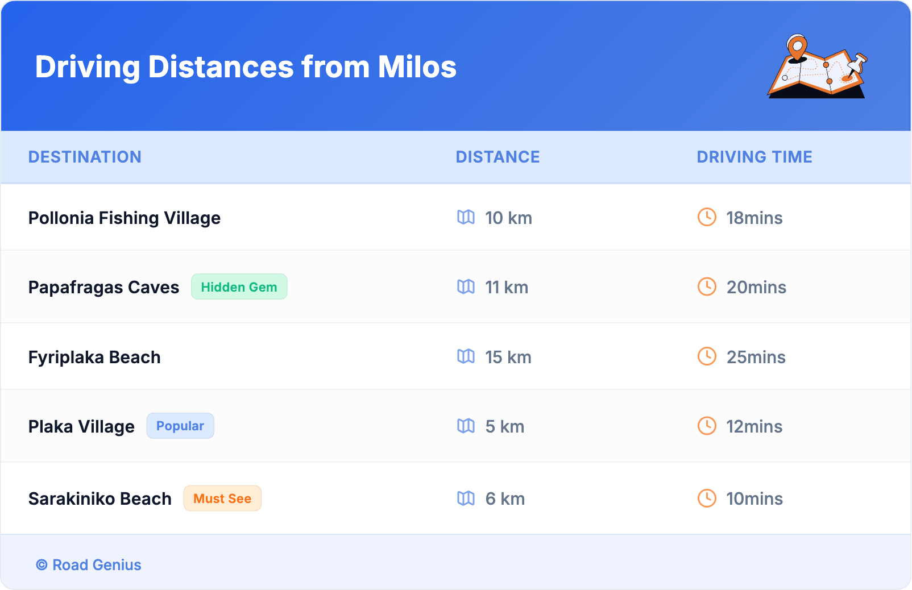912x590 pixels.
Task: Open the Road Genius footer link
Action: click(89, 565)
